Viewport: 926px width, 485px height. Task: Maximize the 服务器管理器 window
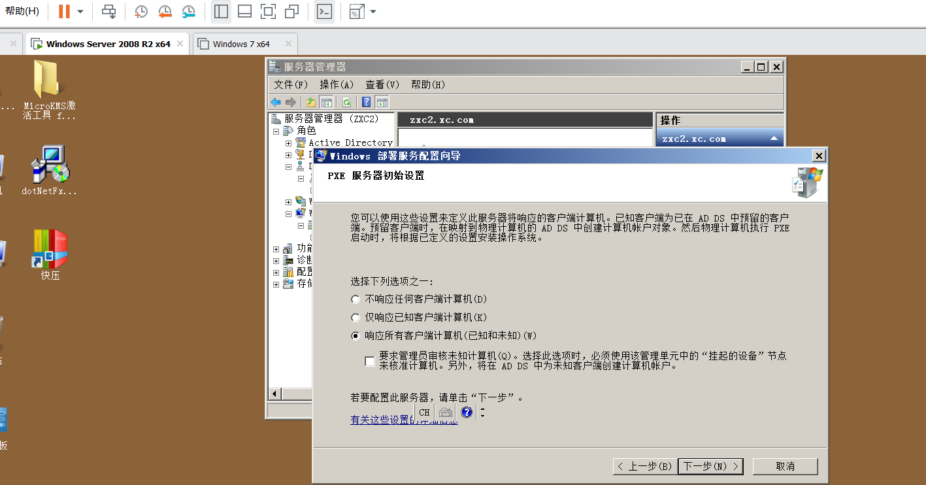[761, 67]
